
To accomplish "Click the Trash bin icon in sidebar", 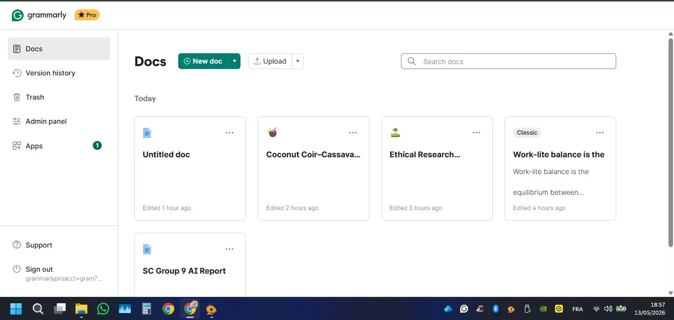I will 17,97.
